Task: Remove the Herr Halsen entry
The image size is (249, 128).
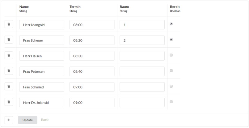Action: tap(9, 55)
